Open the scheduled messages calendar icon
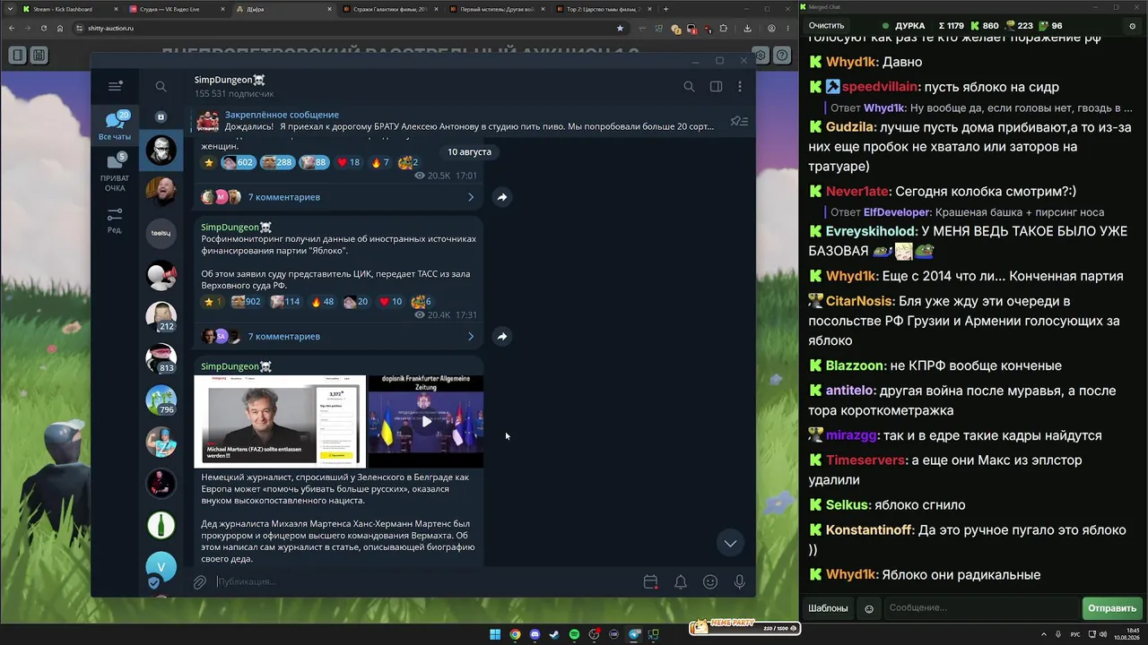 click(x=651, y=582)
